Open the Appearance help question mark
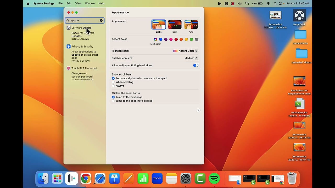 198,110
